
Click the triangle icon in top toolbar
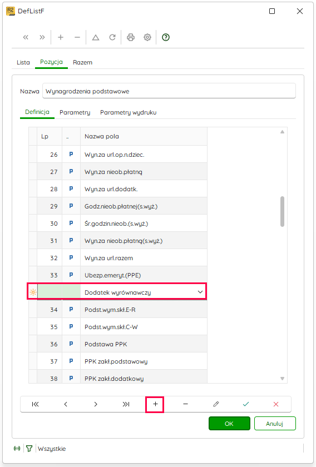(x=95, y=37)
